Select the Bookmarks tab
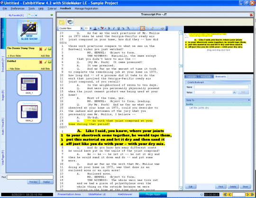 220,76
